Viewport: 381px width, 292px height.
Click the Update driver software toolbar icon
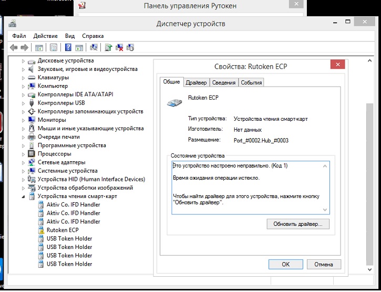(108, 48)
